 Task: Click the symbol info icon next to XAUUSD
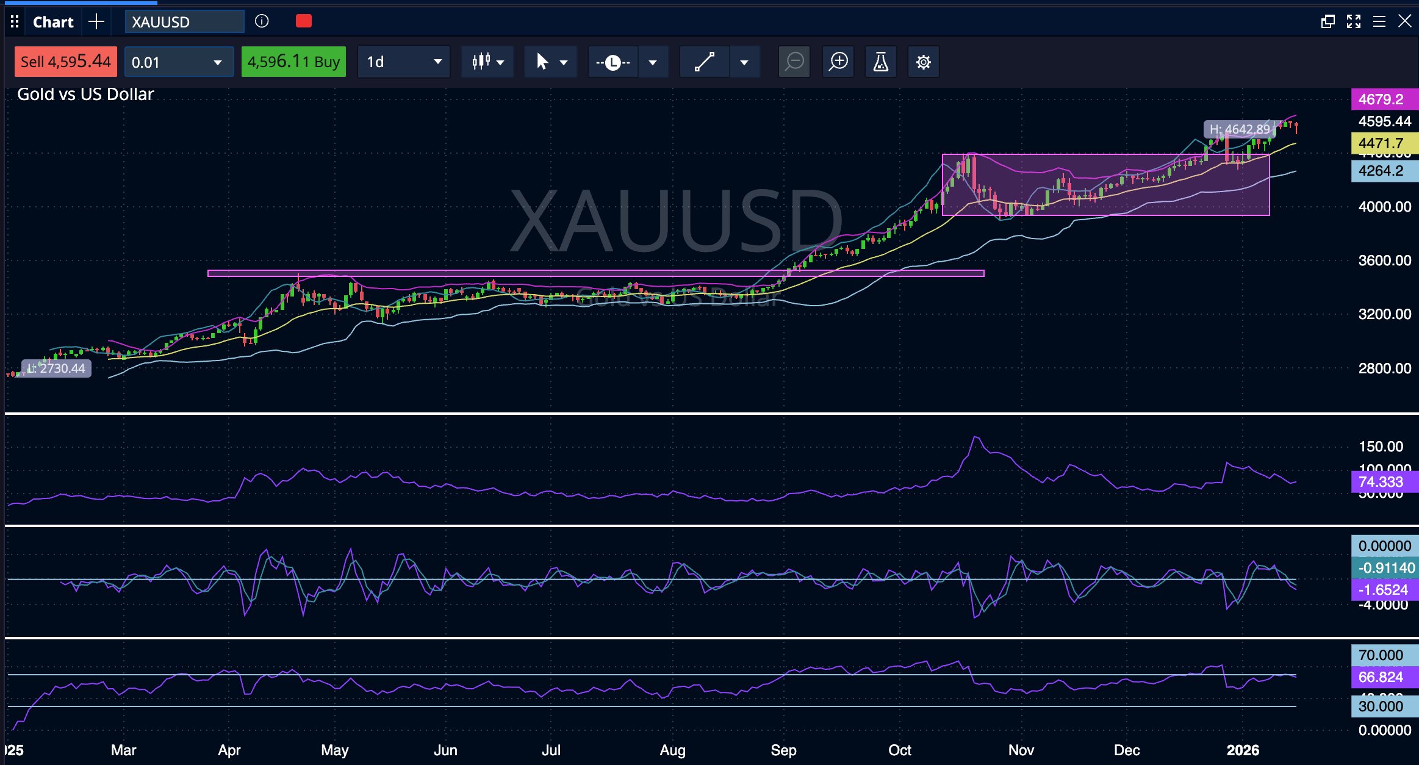tap(262, 21)
